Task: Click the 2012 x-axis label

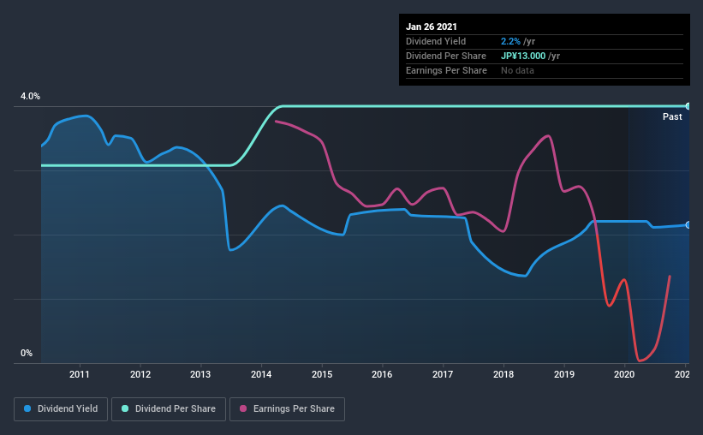Action: point(140,374)
